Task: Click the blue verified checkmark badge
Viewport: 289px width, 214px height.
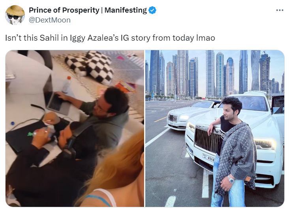Action: point(152,10)
